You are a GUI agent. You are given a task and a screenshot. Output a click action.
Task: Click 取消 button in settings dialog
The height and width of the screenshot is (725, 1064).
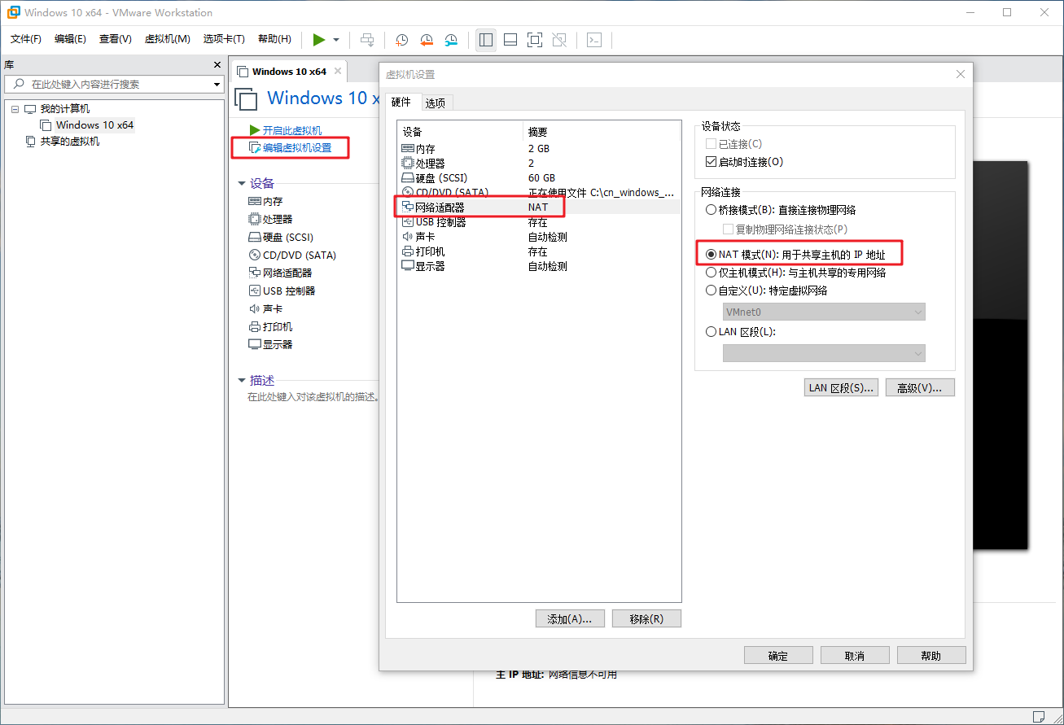[855, 656]
